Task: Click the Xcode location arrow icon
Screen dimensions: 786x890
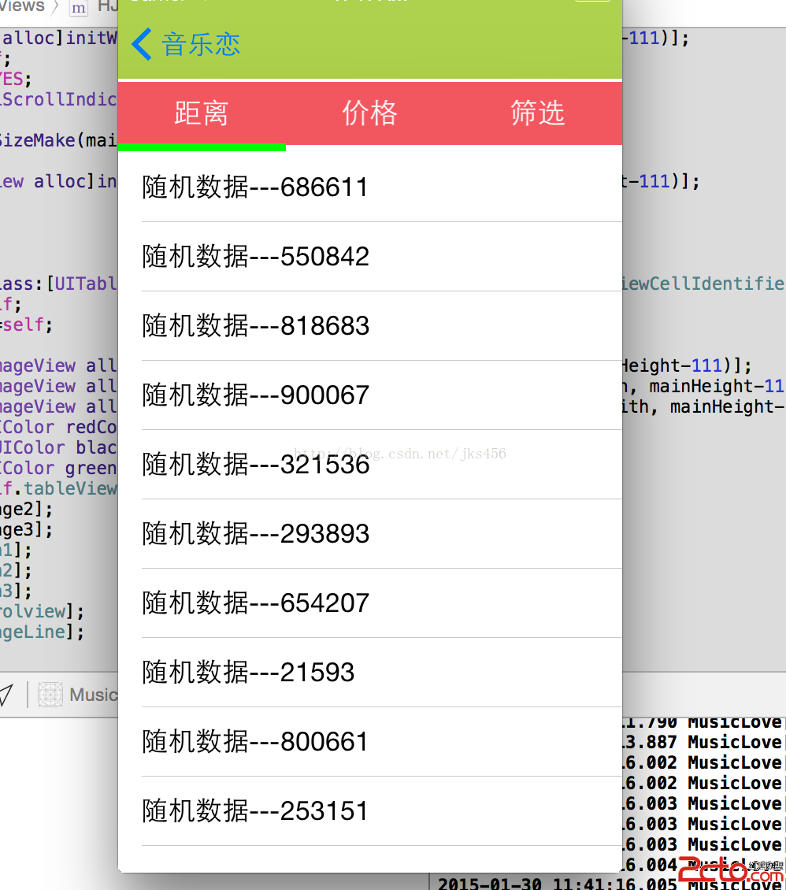Action: click(x=6, y=695)
